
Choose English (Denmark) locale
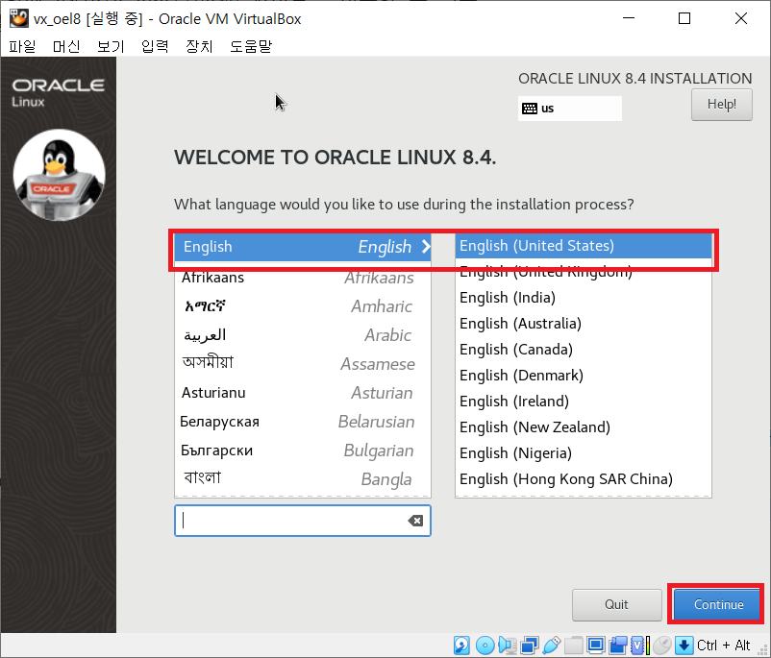(584, 376)
